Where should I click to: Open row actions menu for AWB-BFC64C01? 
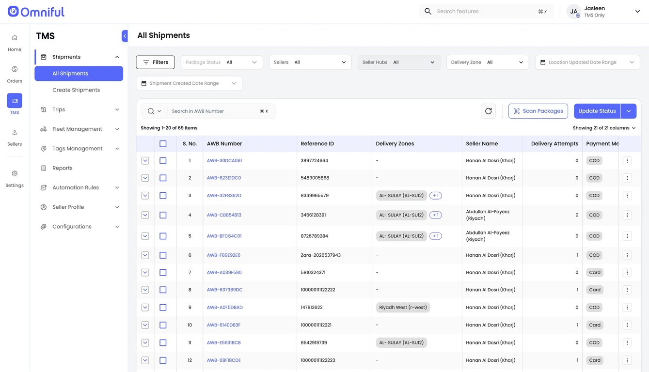click(627, 236)
